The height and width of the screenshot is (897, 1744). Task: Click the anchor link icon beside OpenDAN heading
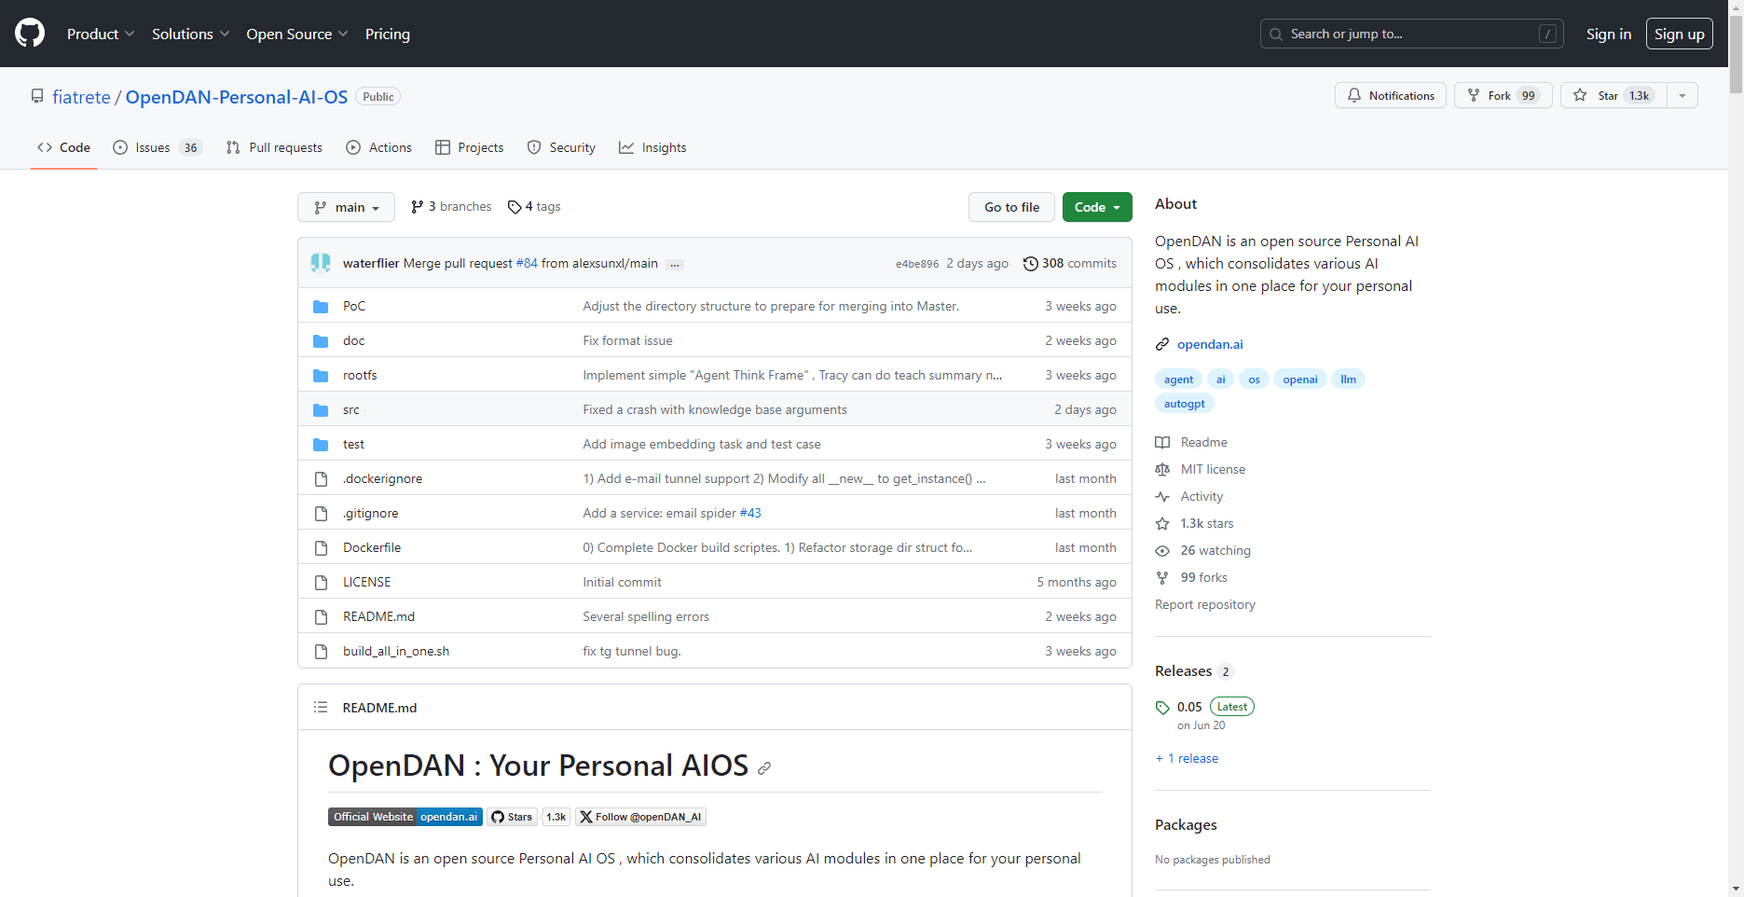(764, 768)
